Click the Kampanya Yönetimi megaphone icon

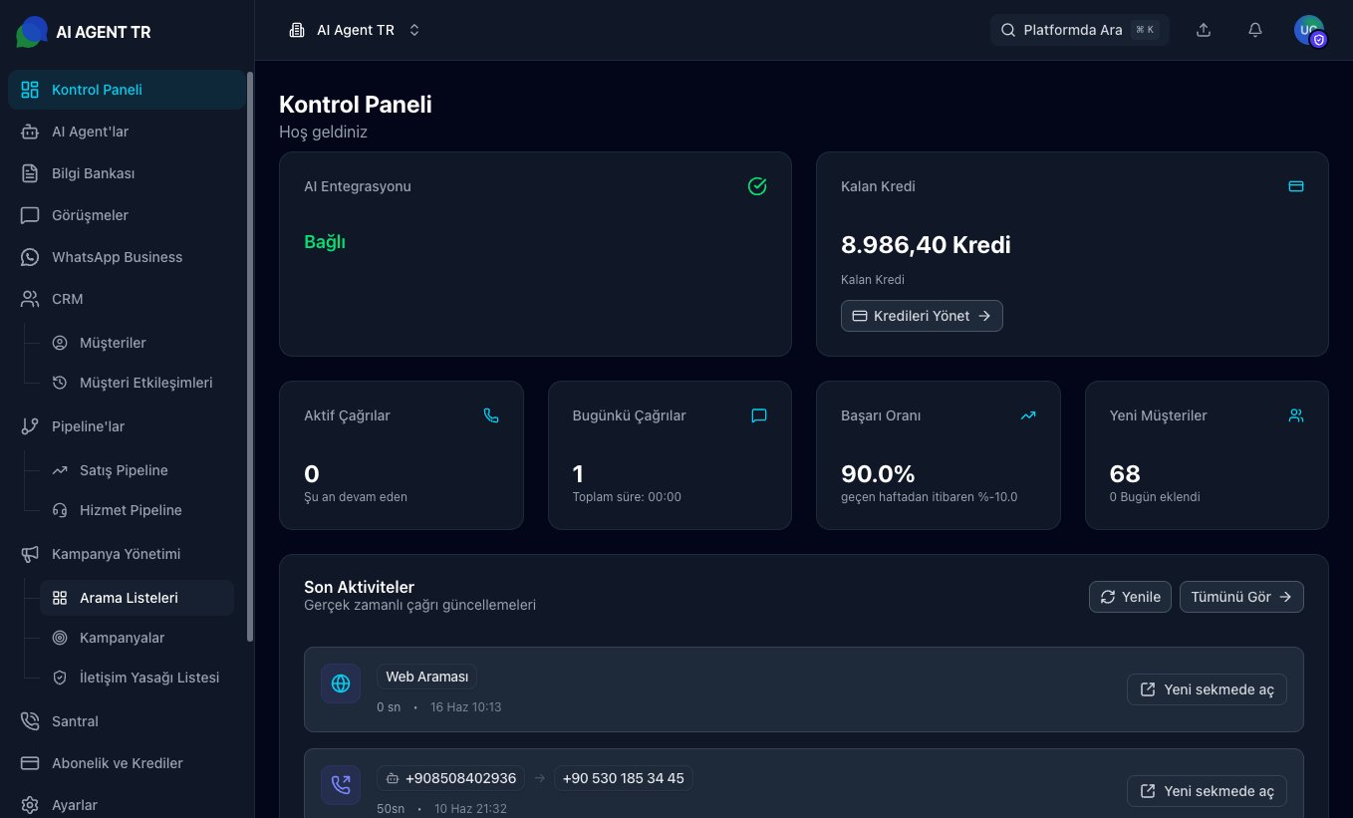30,554
